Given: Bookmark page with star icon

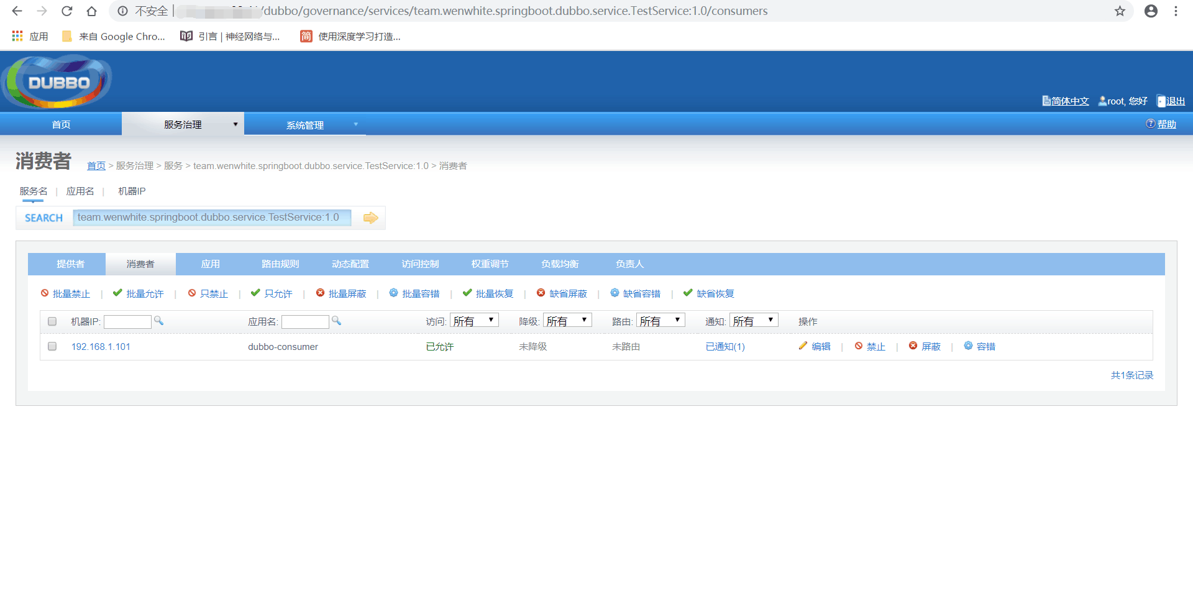Looking at the screenshot, I should point(1120,11).
